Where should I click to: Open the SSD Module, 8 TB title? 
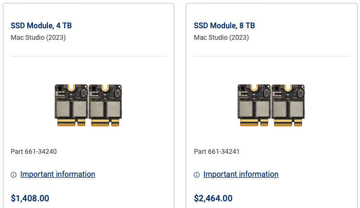coord(225,26)
